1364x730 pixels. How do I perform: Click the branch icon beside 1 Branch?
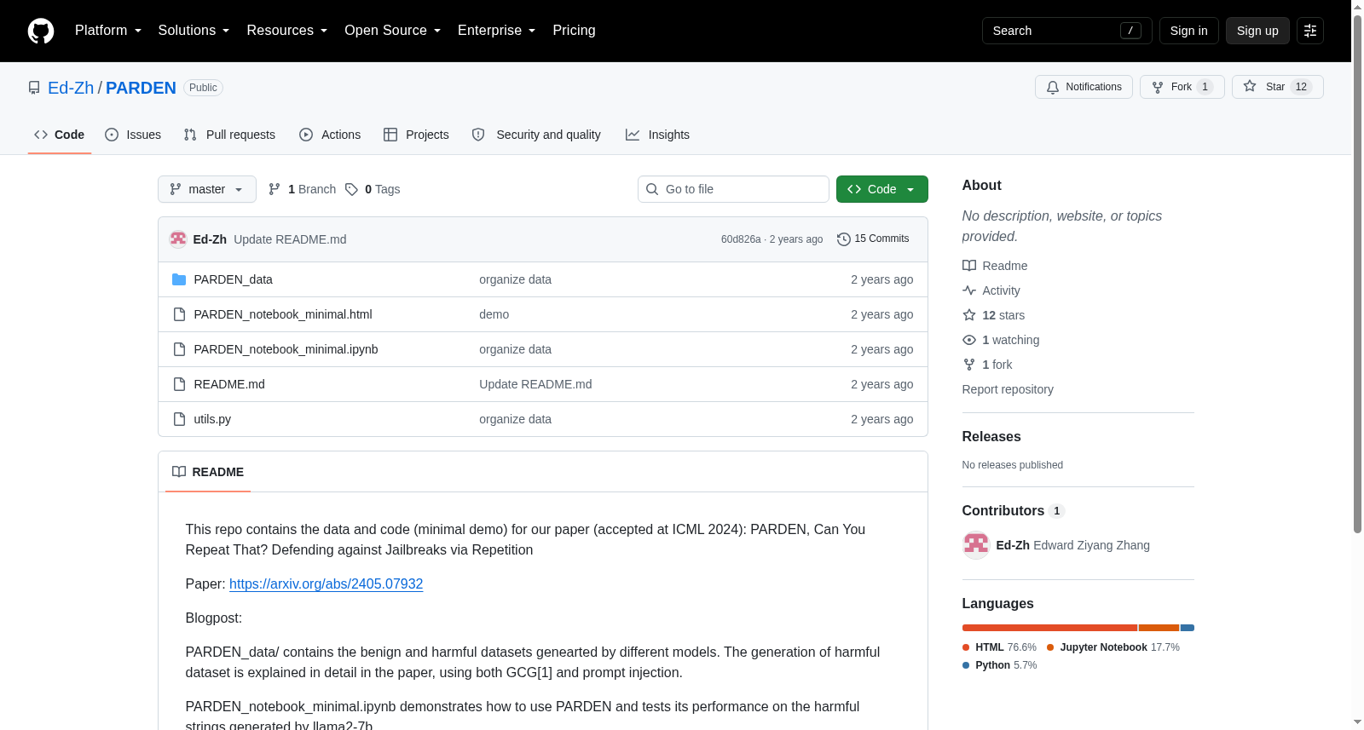point(275,189)
